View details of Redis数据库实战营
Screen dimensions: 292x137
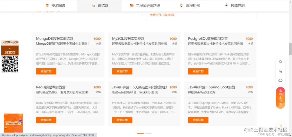click(46, 120)
